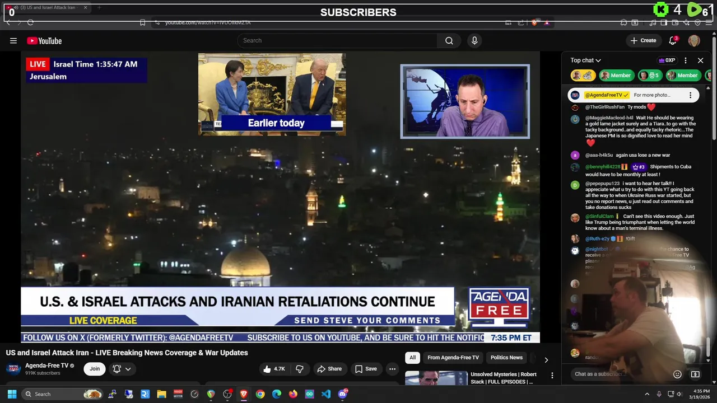
Task: Go to the YouTube home logo
Action: 44,40
